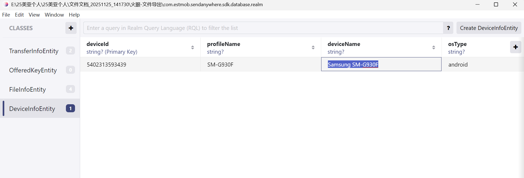Select the deviceId cell 5402313593439
Image resolution: width=524 pixels, height=178 pixels.
pyautogui.click(x=140, y=64)
